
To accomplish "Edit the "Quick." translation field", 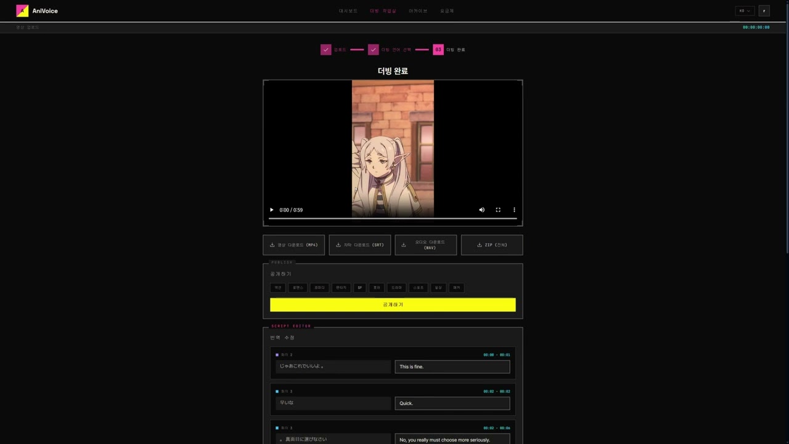I will pos(452,403).
